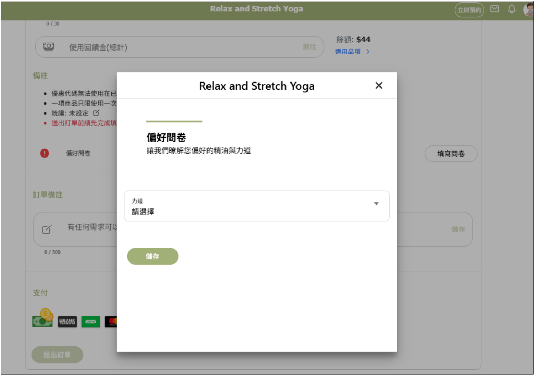This screenshot has width=535, height=376.
Task: Click the 立即預約 button in header
Action: (469, 10)
